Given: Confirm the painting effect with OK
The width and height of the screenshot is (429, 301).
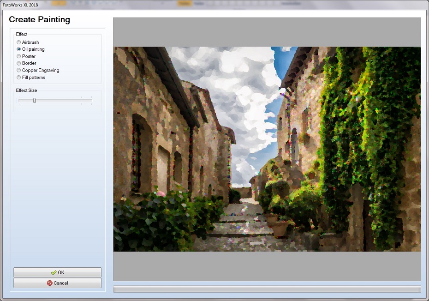Looking at the screenshot, I should [57, 272].
